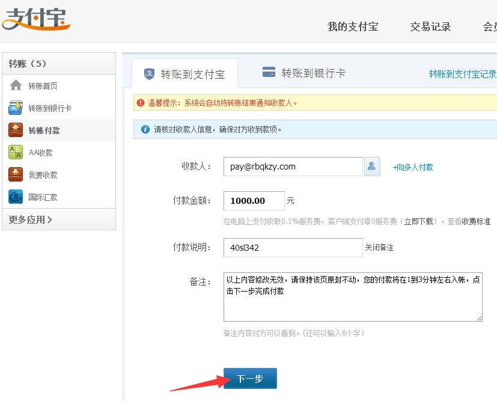Image resolution: width=497 pixels, height=401 pixels.
Task: Click the 我要收款 sidebar icon
Action: 16,175
